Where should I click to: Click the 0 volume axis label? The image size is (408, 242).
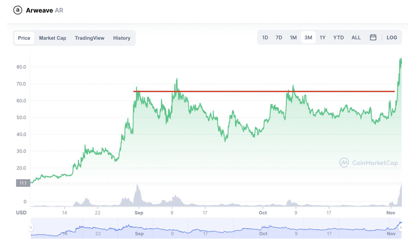tap(25, 202)
